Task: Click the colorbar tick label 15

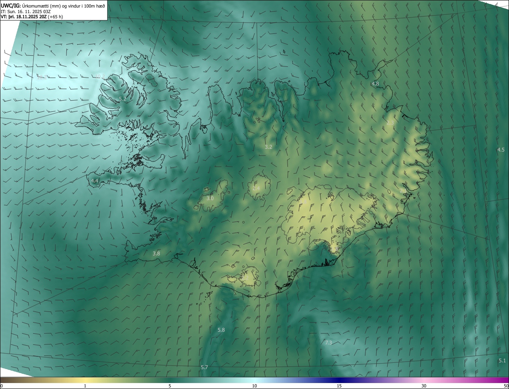Action: click(x=339, y=386)
